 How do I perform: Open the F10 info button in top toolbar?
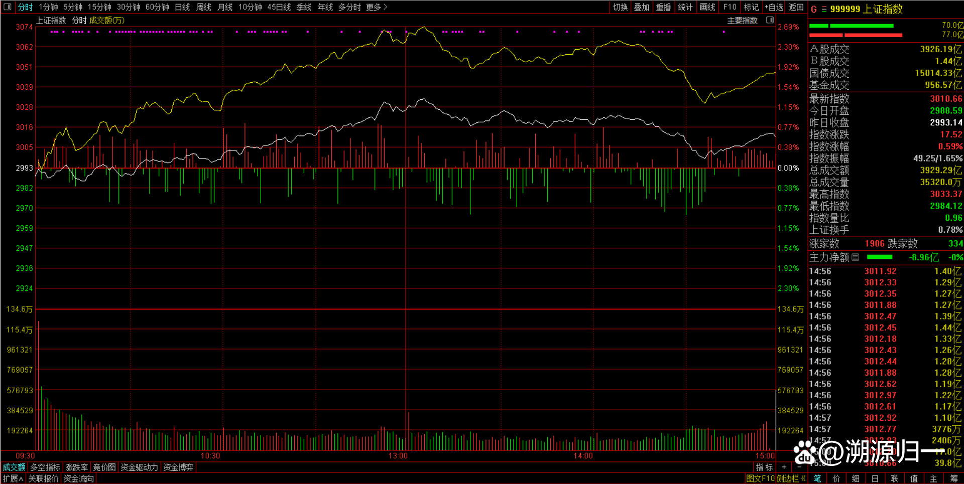(730, 7)
